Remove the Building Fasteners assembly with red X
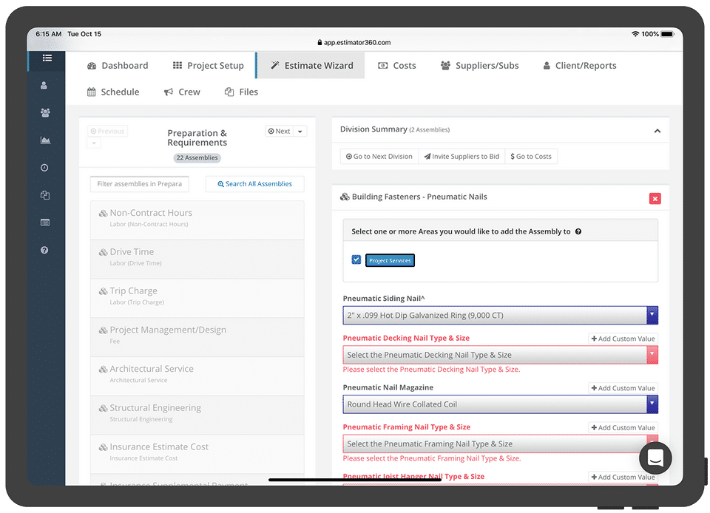Image resolution: width=710 pixels, height=513 pixels. click(x=655, y=199)
